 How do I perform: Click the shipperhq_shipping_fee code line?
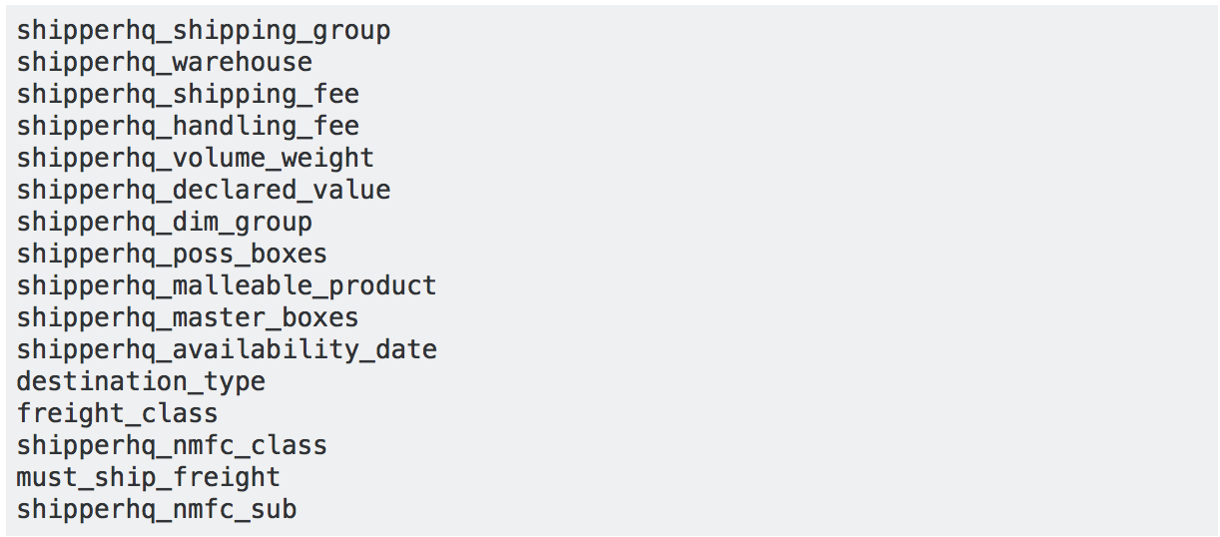188,95
